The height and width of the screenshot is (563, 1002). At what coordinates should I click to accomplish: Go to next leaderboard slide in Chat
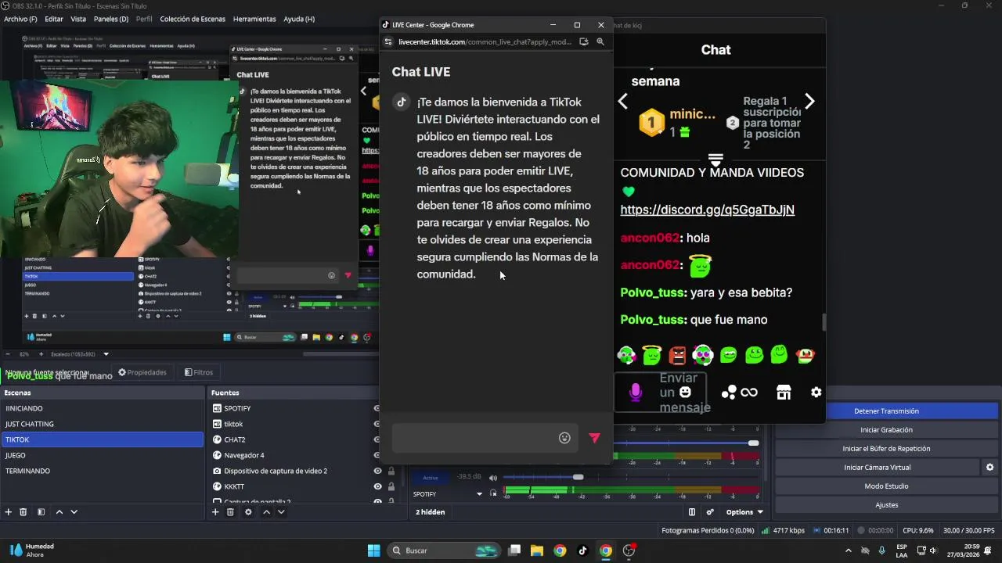click(809, 102)
